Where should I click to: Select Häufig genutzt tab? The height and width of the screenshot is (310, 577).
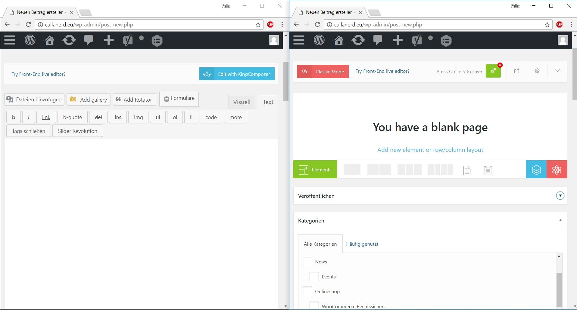click(x=362, y=244)
